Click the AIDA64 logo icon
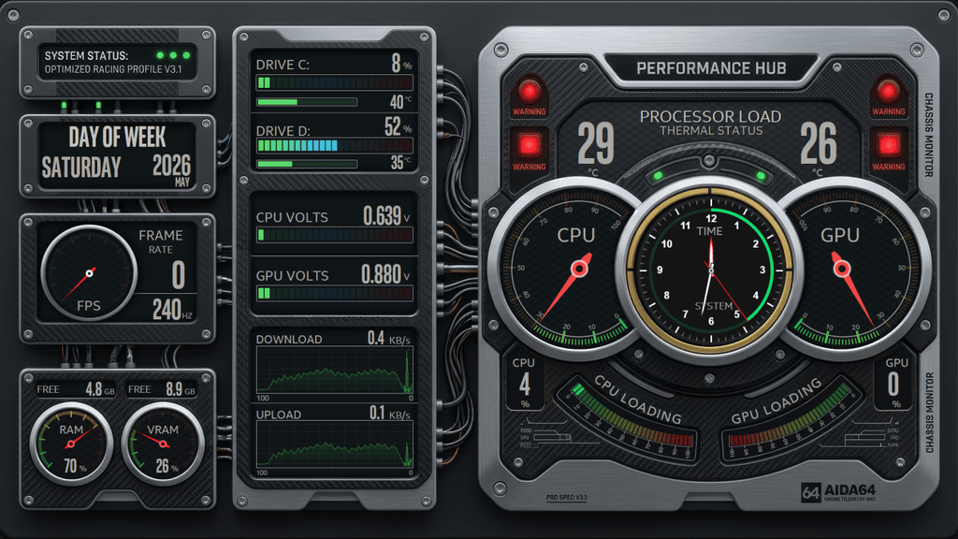 coord(811,492)
